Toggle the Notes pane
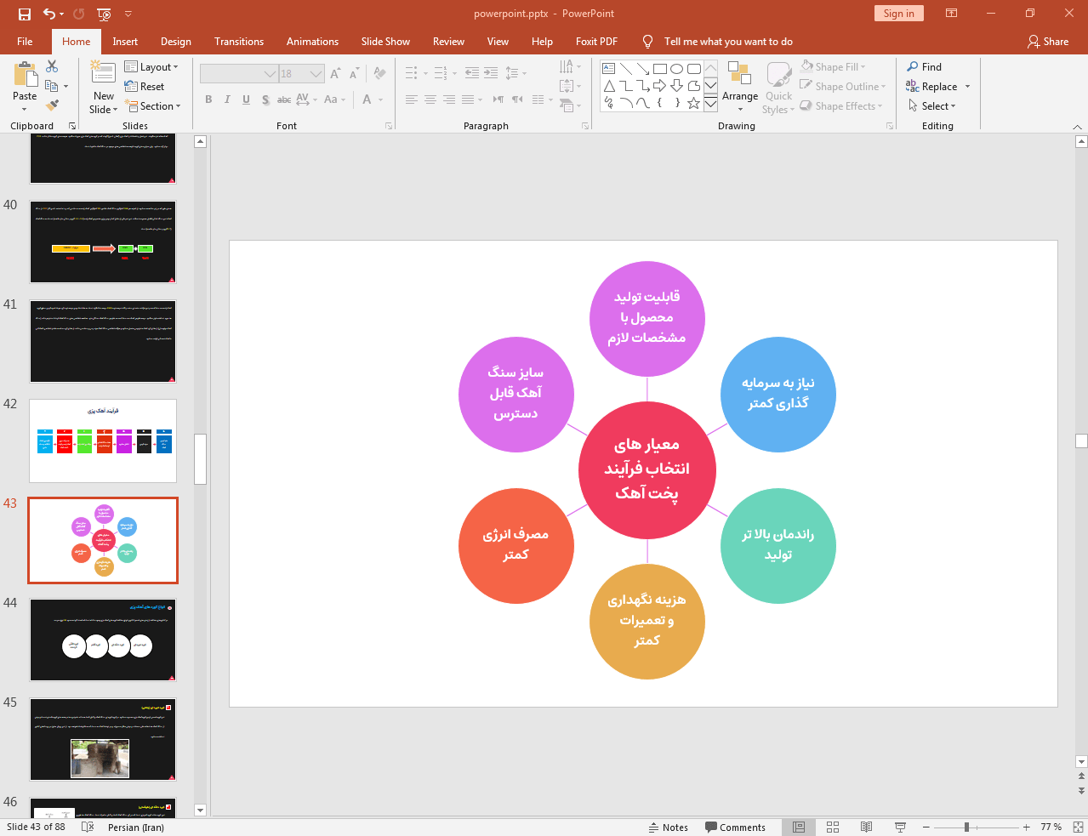 click(x=668, y=827)
